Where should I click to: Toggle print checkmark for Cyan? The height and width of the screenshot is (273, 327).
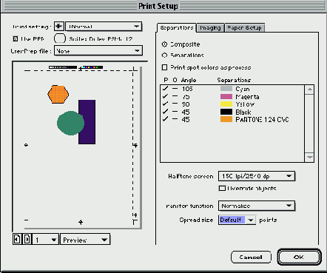(x=165, y=89)
